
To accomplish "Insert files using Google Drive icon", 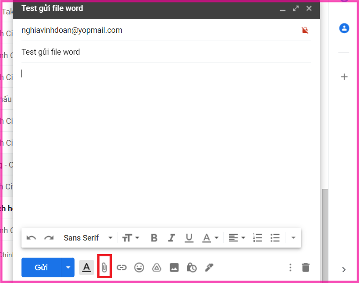I will pyautogui.click(x=156, y=267).
